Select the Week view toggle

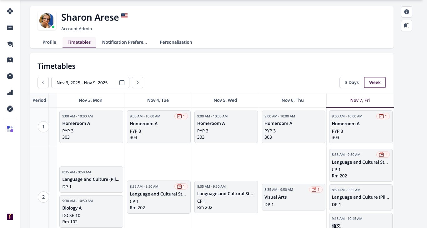pos(375,82)
